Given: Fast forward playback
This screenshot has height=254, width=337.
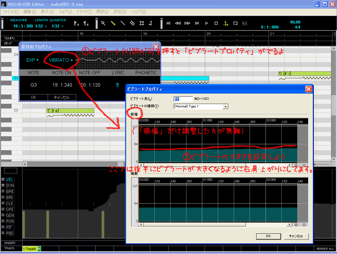Looking at the screenshot, I should click(187, 23).
